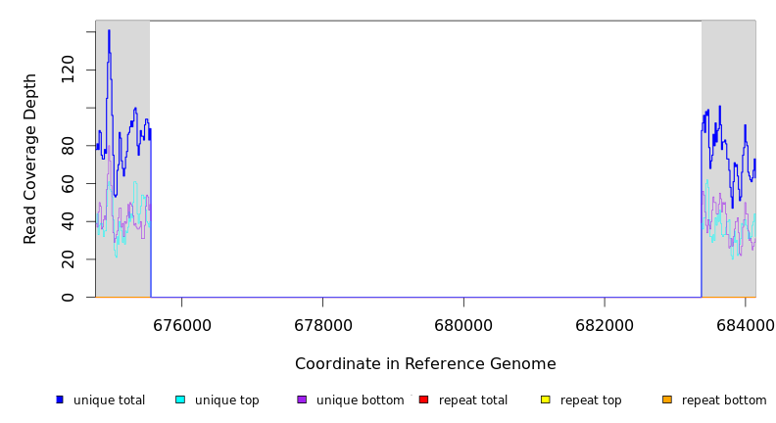
Task: Click the 40 y-axis tick label
Action: pyautogui.click(x=68, y=221)
